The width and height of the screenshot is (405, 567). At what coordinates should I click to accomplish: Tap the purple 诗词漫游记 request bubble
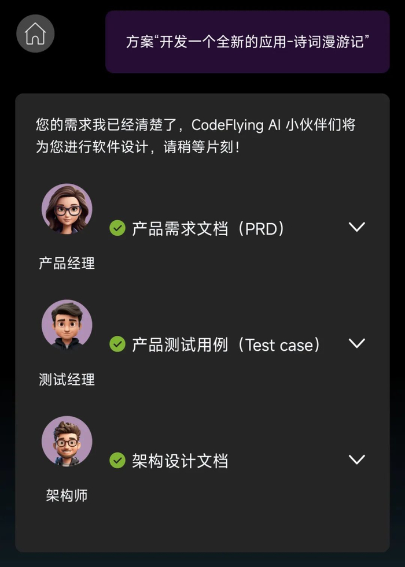pyautogui.click(x=247, y=42)
